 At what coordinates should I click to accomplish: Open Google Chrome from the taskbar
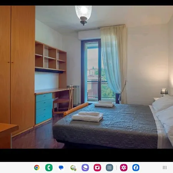[37, 168]
